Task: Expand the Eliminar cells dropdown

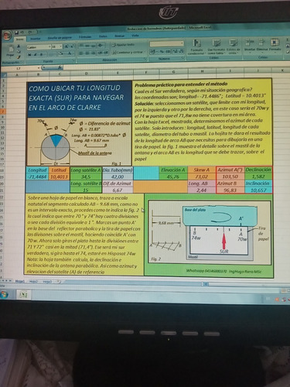Action: (262, 53)
